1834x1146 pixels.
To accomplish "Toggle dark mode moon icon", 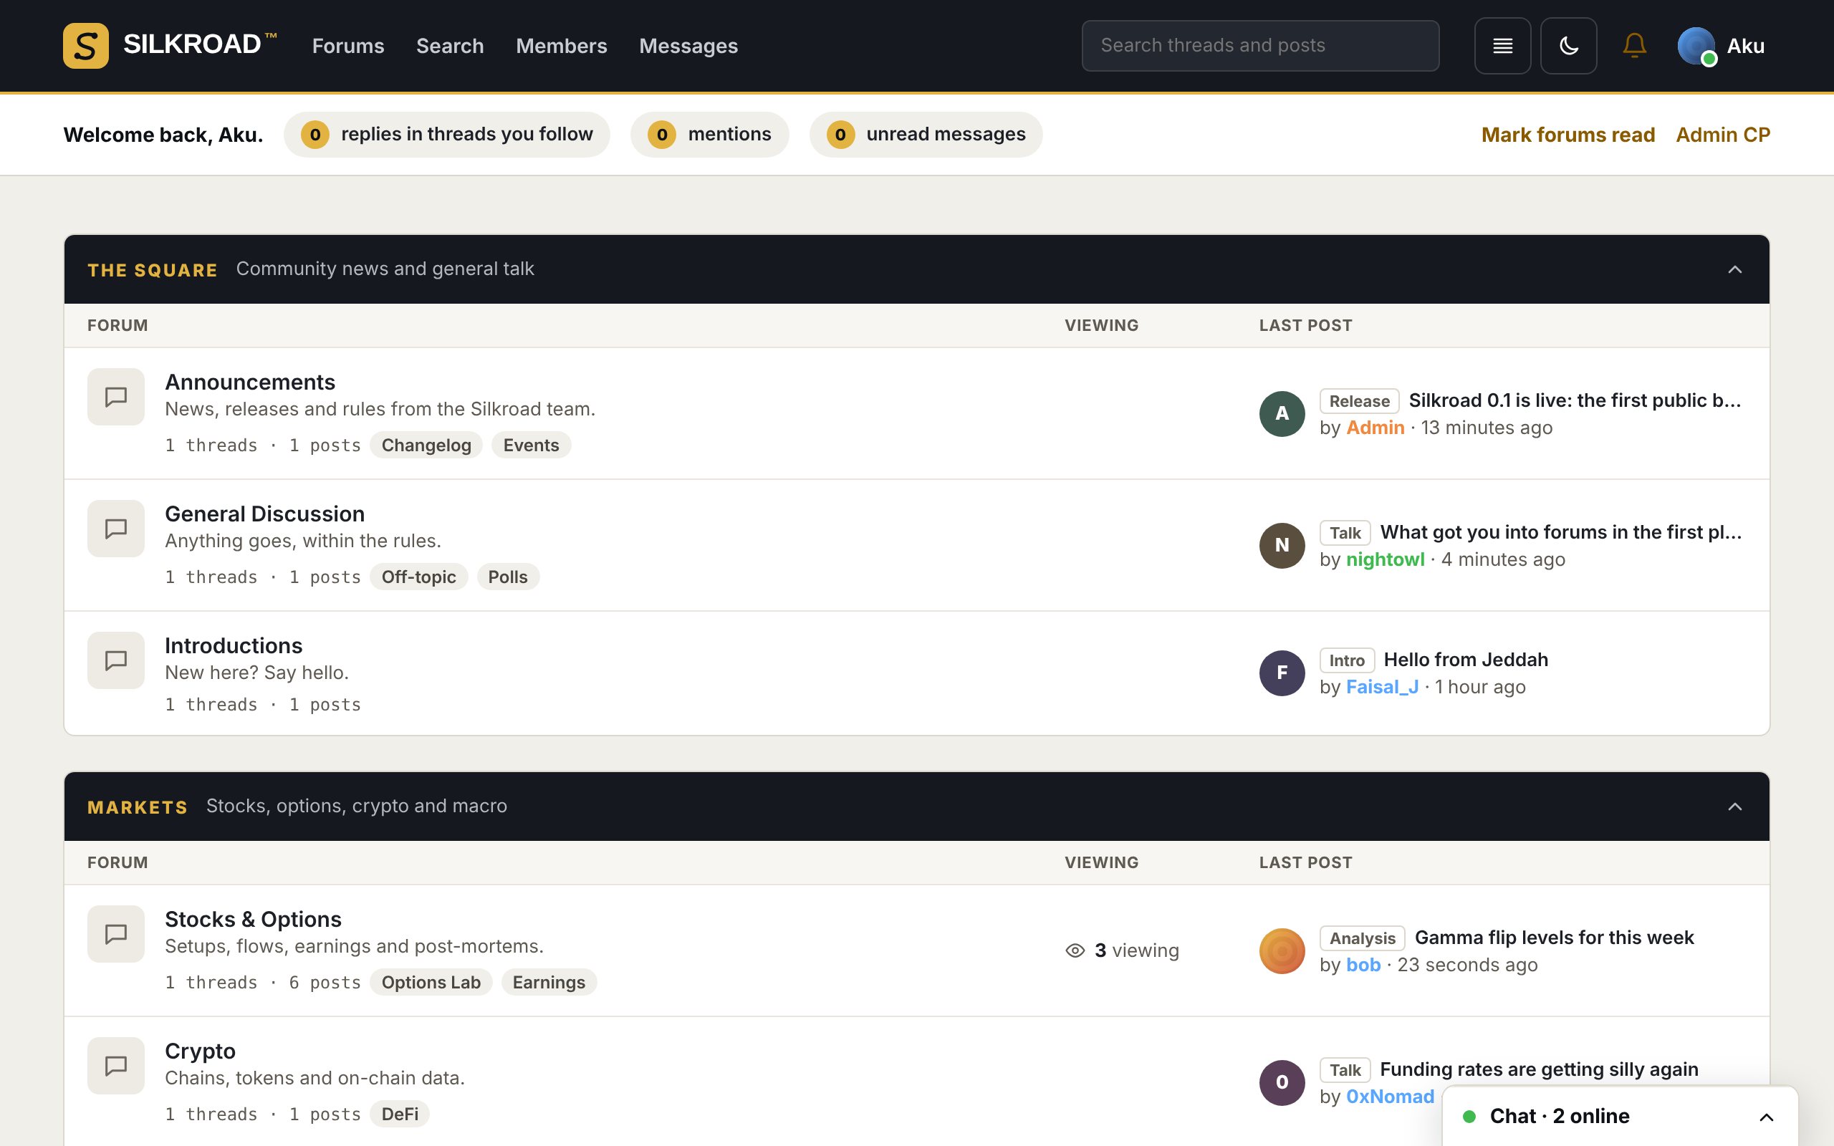I will [1568, 45].
